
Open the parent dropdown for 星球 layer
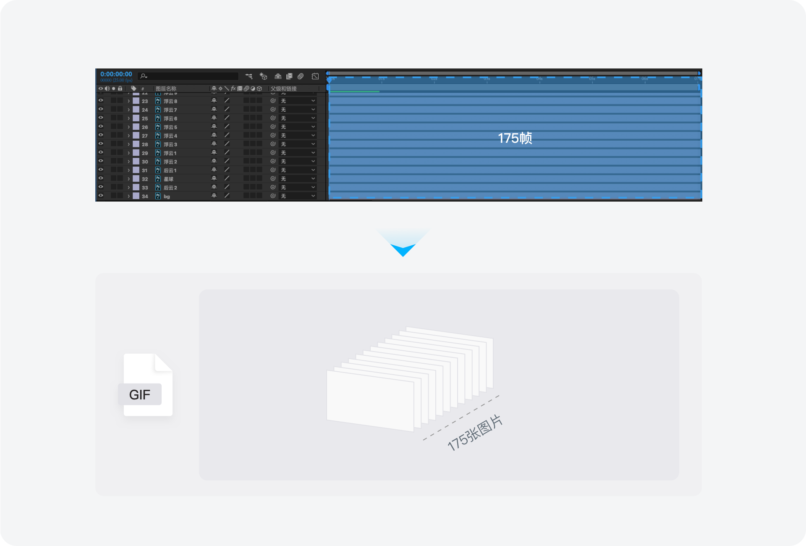coord(298,179)
